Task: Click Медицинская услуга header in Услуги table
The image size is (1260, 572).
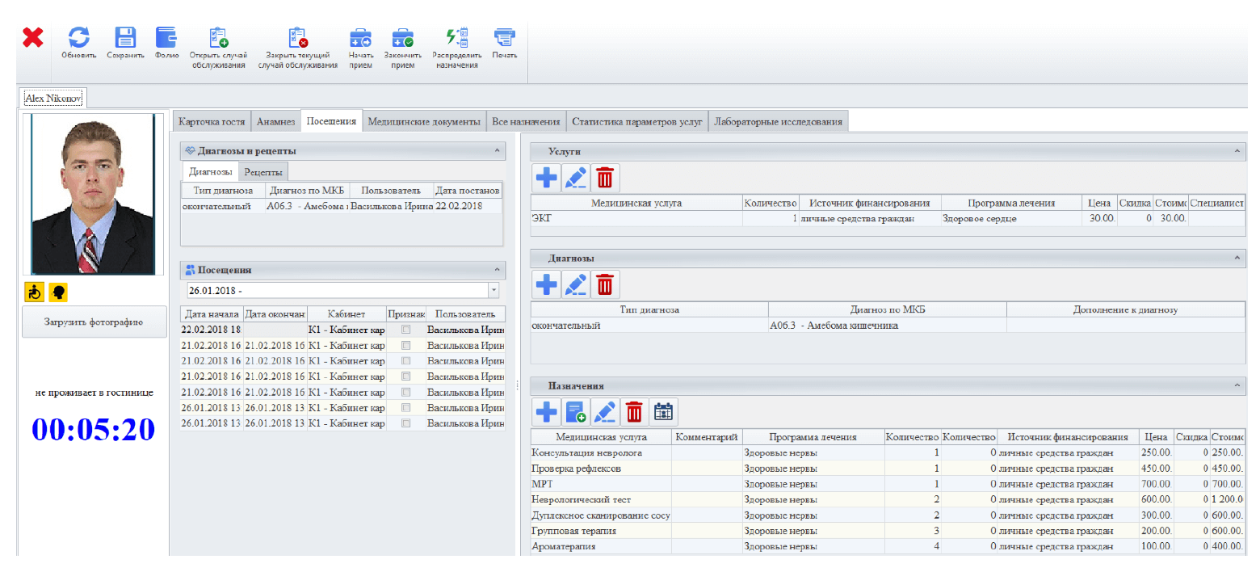Action: [636, 203]
